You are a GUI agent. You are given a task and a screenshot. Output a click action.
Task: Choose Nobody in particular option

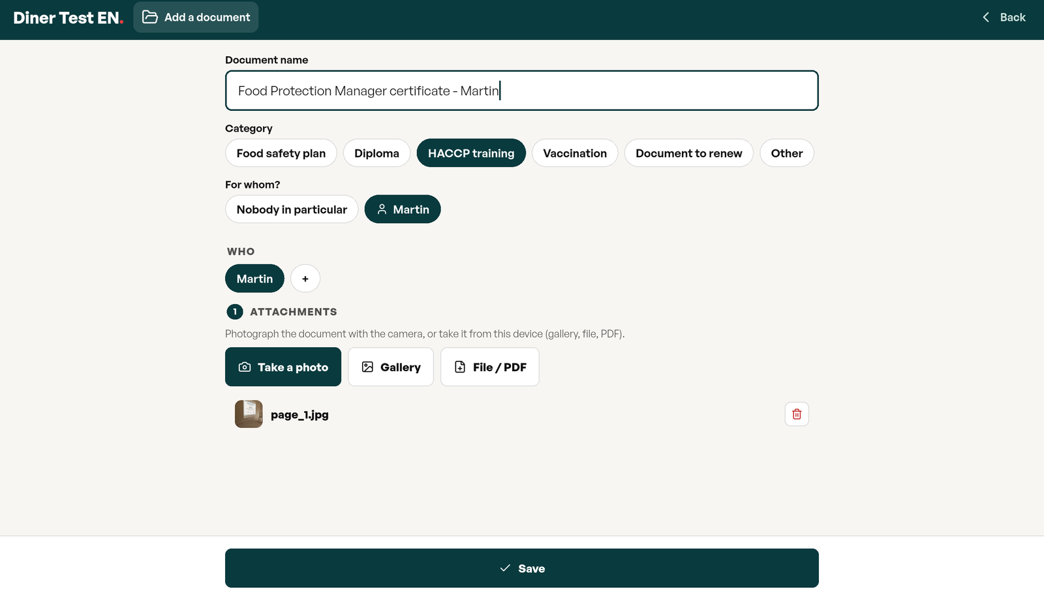pyautogui.click(x=292, y=209)
